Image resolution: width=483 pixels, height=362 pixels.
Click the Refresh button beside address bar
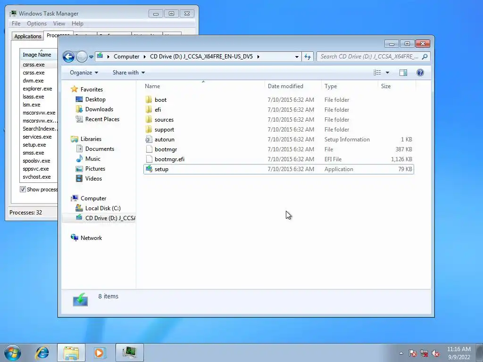tap(308, 57)
